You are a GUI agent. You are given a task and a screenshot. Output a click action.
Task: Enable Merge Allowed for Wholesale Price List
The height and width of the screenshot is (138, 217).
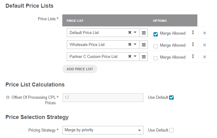(x=156, y=46)
